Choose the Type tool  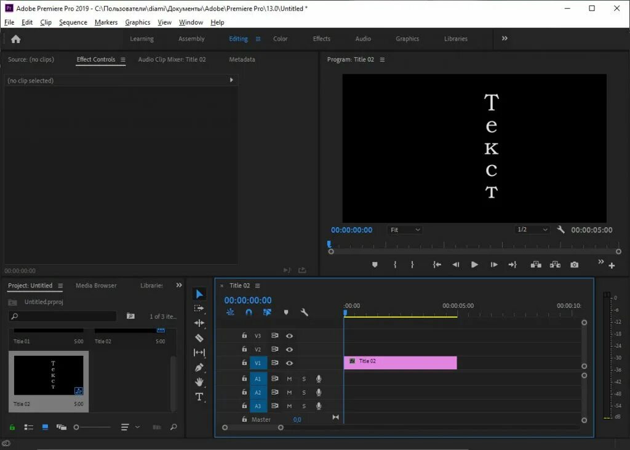[199, 397]
